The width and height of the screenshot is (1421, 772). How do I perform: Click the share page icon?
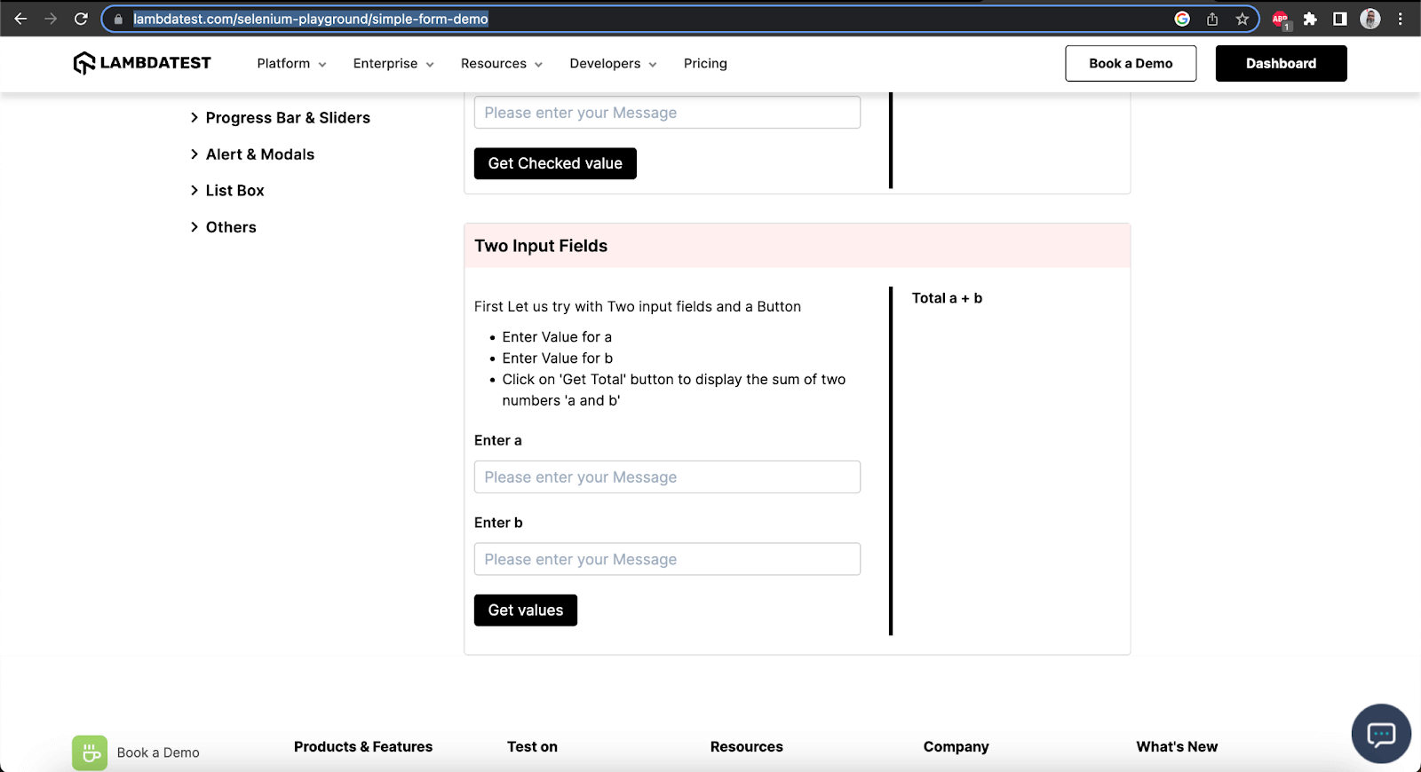[x=1212, y=19]
